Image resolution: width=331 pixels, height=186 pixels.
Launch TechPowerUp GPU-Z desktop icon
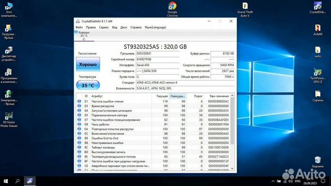pos(318,76)
